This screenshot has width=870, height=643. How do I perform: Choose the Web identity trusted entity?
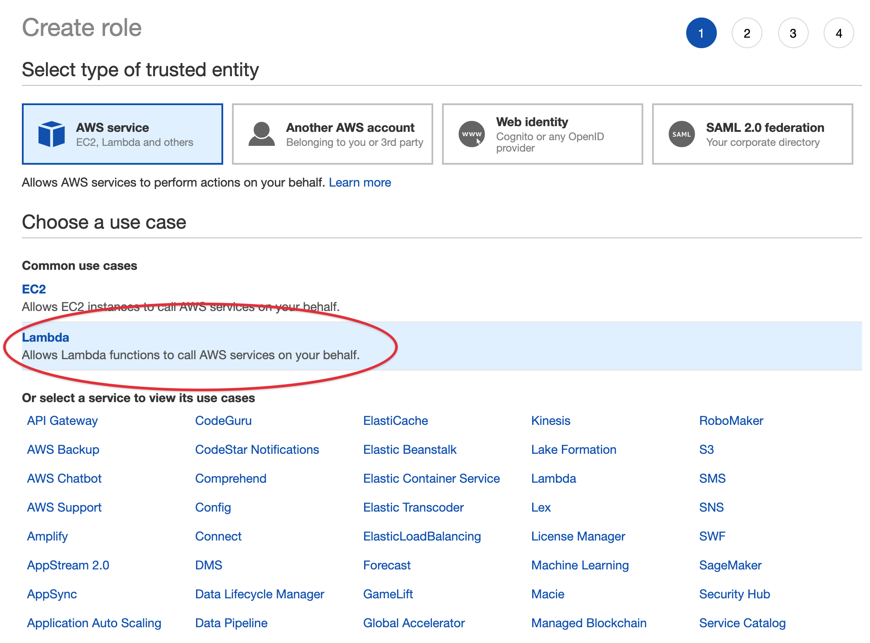tap(542, 134)
